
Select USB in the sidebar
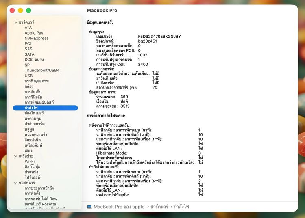tap(28, 76)
